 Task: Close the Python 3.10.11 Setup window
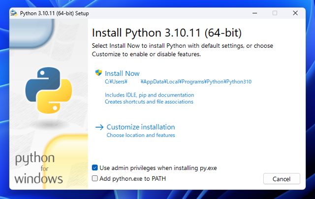coord(295,13)
